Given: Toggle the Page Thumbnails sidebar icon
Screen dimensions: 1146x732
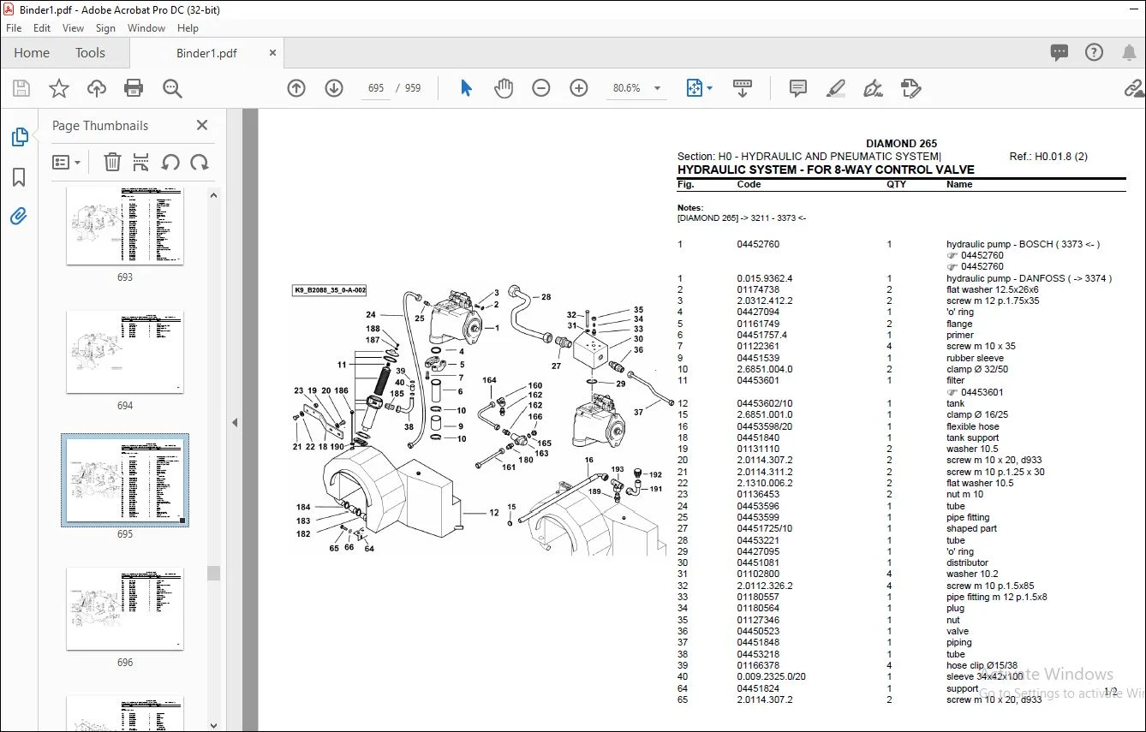Looking at the screenshot, I should tap(19, 137).
